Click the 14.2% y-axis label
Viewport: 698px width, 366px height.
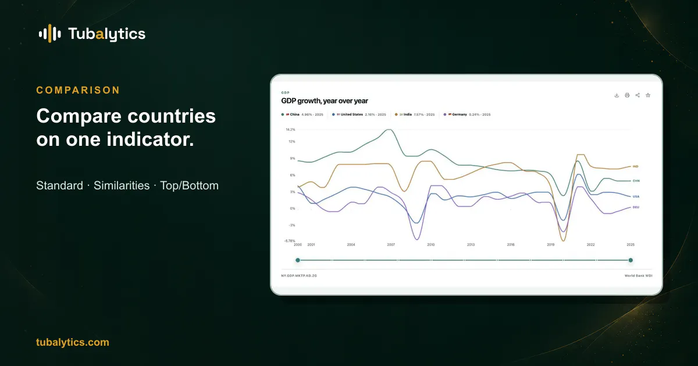point(290,130)
